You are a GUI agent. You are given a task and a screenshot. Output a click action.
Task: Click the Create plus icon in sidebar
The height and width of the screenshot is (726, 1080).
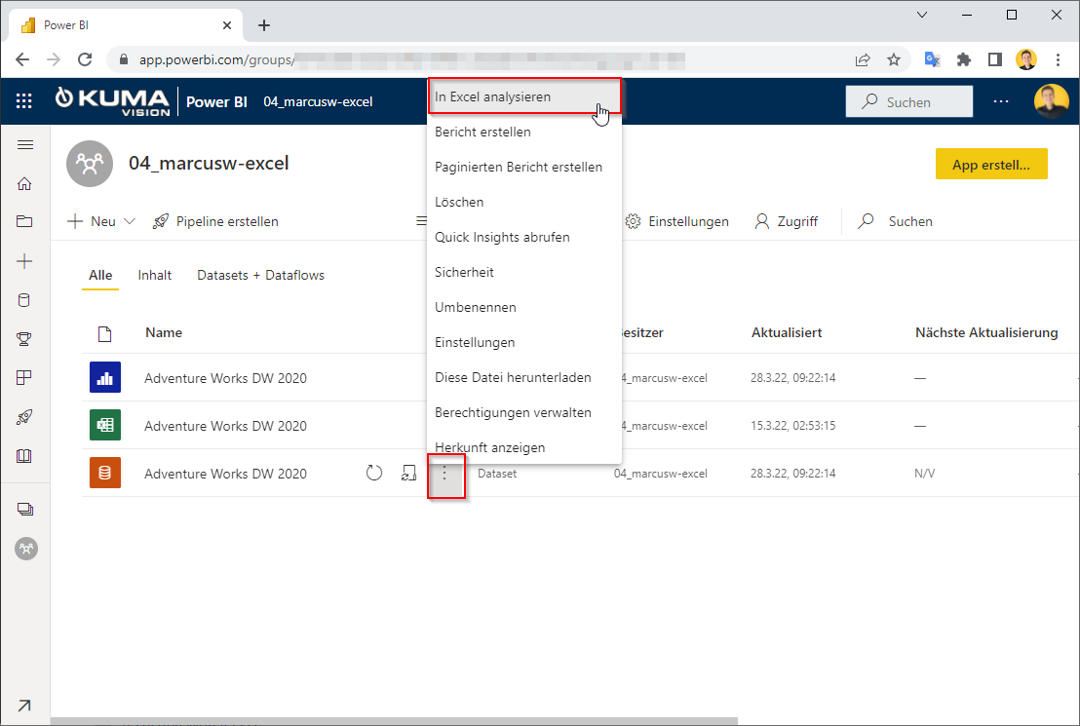point(24,261)
